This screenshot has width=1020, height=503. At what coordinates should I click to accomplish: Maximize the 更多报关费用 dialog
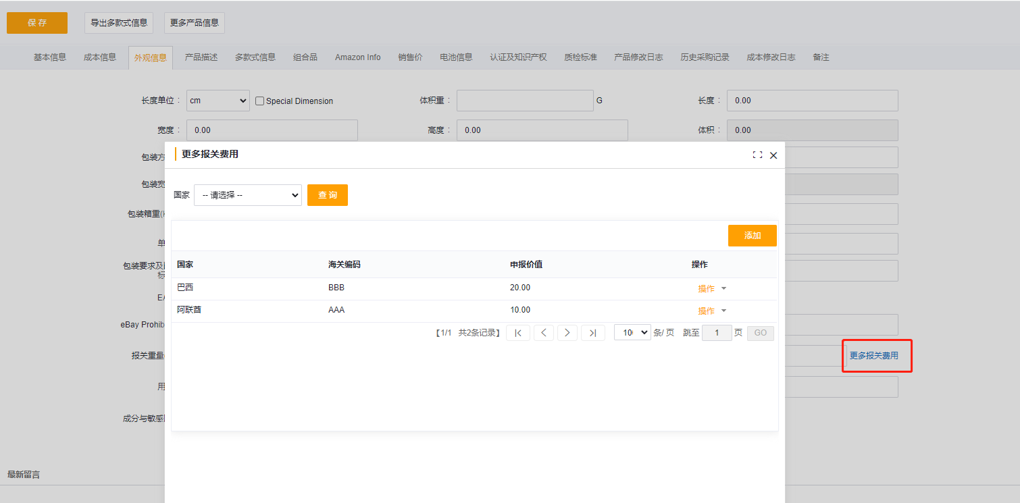point(757,155)
